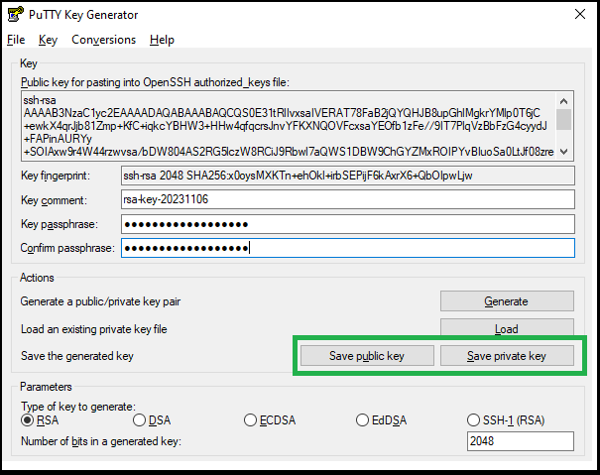Viewport: 600px width, 475px height.
Task: Click the Generate button
Action: point(506,300)
